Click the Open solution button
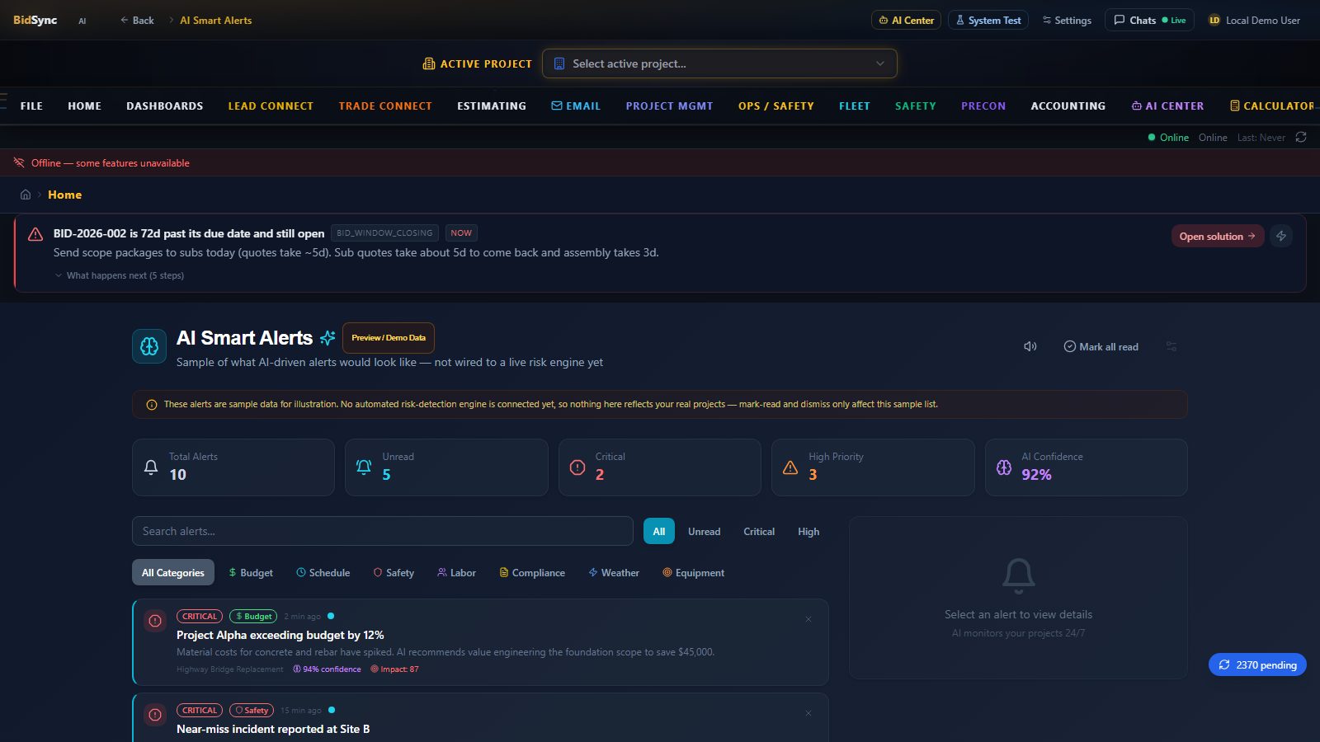Screen dimensions: 1320x742 click(1218, 236)
